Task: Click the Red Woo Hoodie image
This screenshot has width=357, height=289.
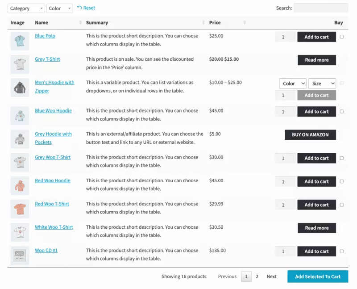Action: coord(20,185)
